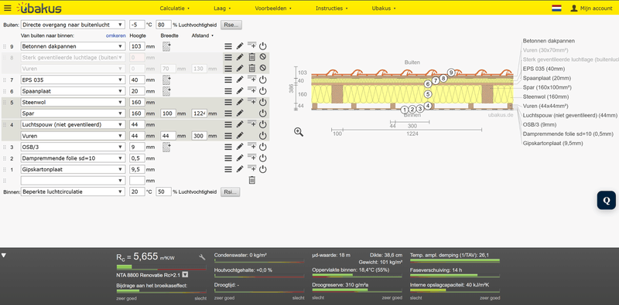Image resolution: width=619 pixels, height=305 pixels.
Task: Delete the Sterk geventileerde luchtlaag layer with the trash icon
Action: (x=252, y=58)
